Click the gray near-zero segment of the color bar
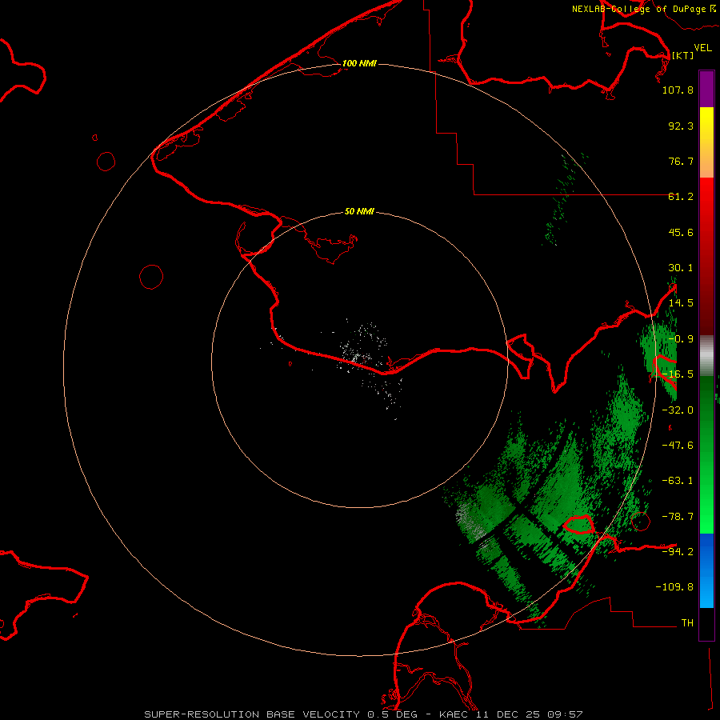720x720 pixels. click(x=706, y=355)
